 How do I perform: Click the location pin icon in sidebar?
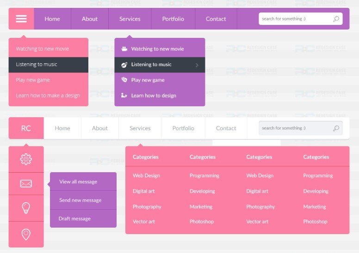pos(26,235)
